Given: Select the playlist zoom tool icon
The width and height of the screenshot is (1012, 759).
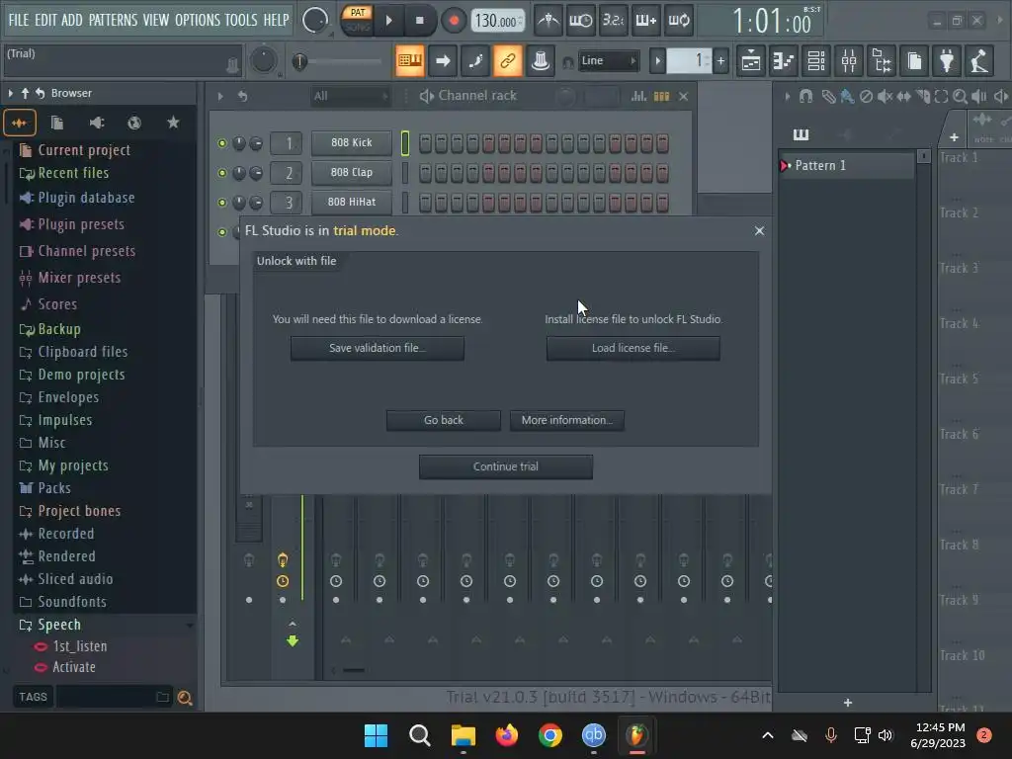Looking at the screenshot, I should [x=960, y=97].
